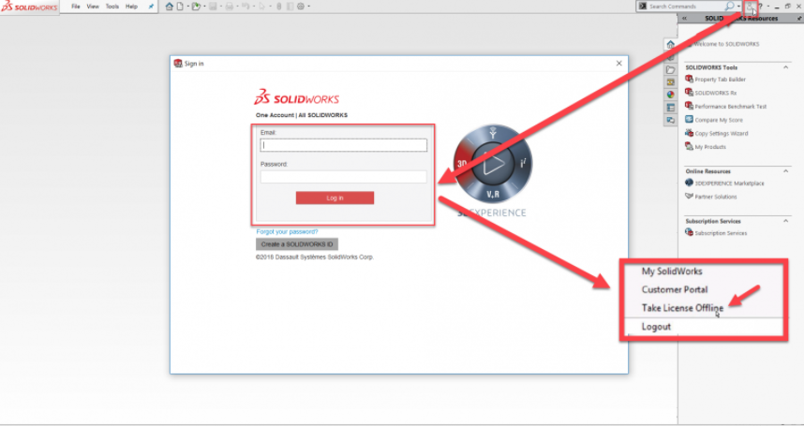Choose Take License Offline
The image size is (804, 426).
[x=682, y=308]
